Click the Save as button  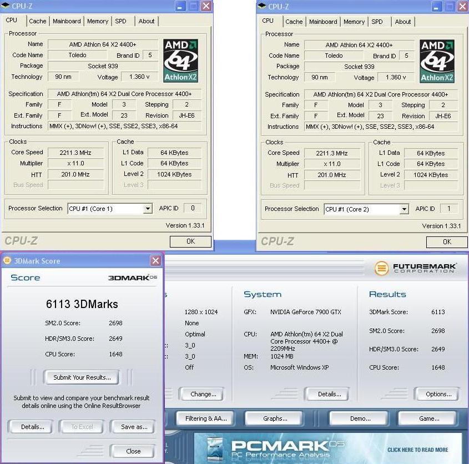pos(134,427)
